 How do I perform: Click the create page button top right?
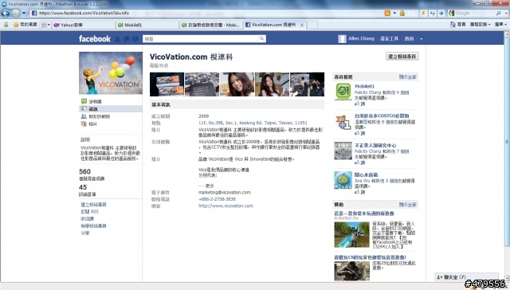click(402, 57)
